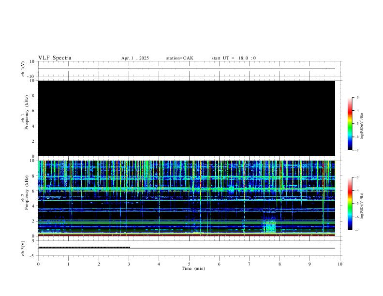Click time axis tick label 7

point(250,264)
